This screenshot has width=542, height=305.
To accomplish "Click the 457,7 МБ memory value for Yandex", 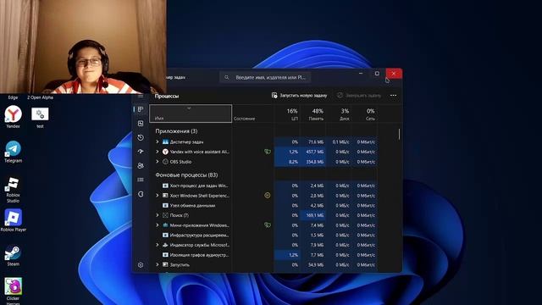I will click(x=314, y=152).
